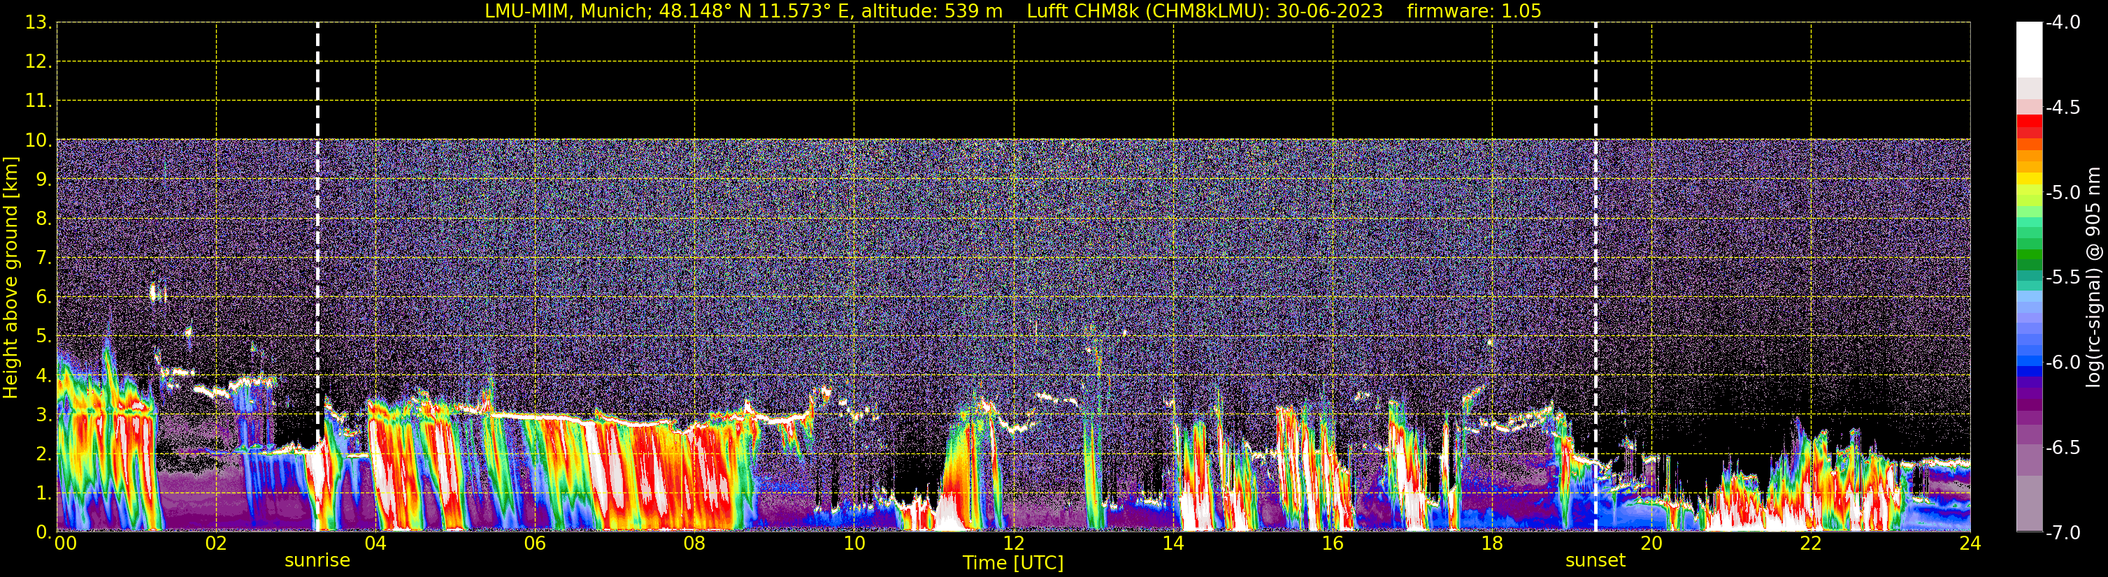Click the "5." tick label on the height axis
2108x577 pixels.
click(43, 336)
